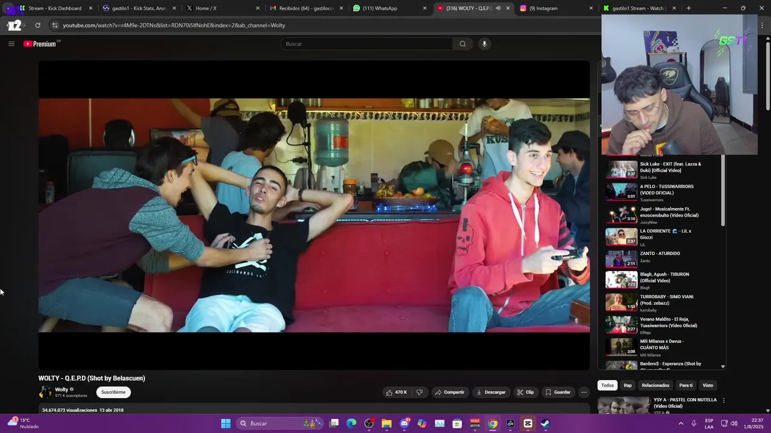Screen dimensions: 771x433
Task: Click the YouTube Buscar search field
Action: [366, 44]
